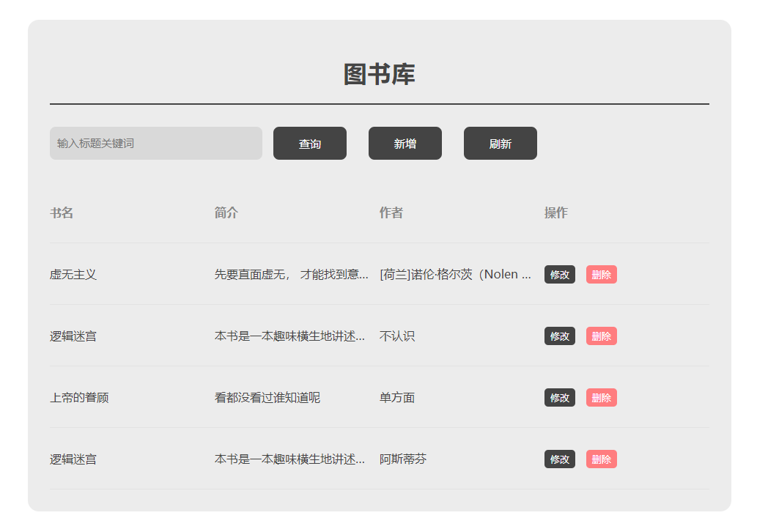Screen dimensions: 757x529
Task: Click the 新增 add button
Action: (405, 144)
